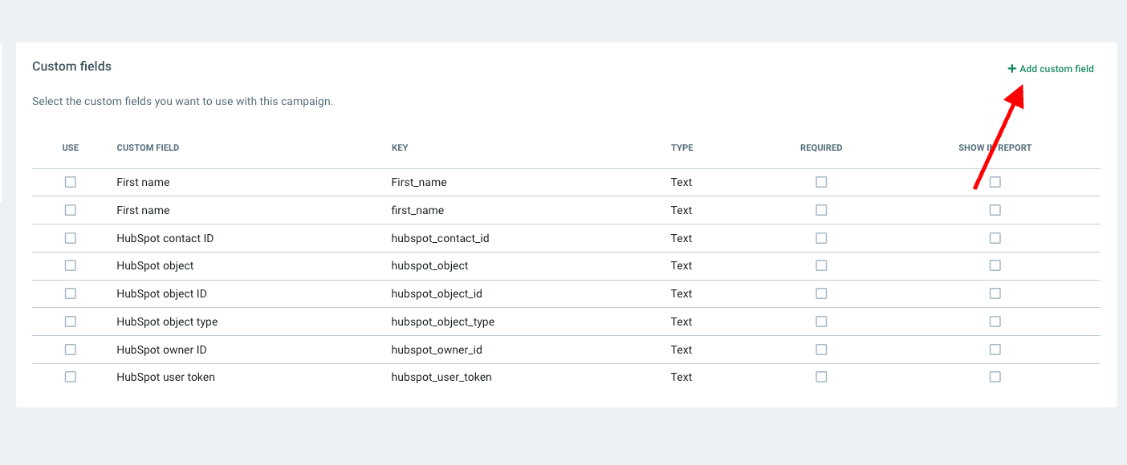Select the key hubspot_object_type
This screenshot has height=465, width=1127.
tap(443, 321)
